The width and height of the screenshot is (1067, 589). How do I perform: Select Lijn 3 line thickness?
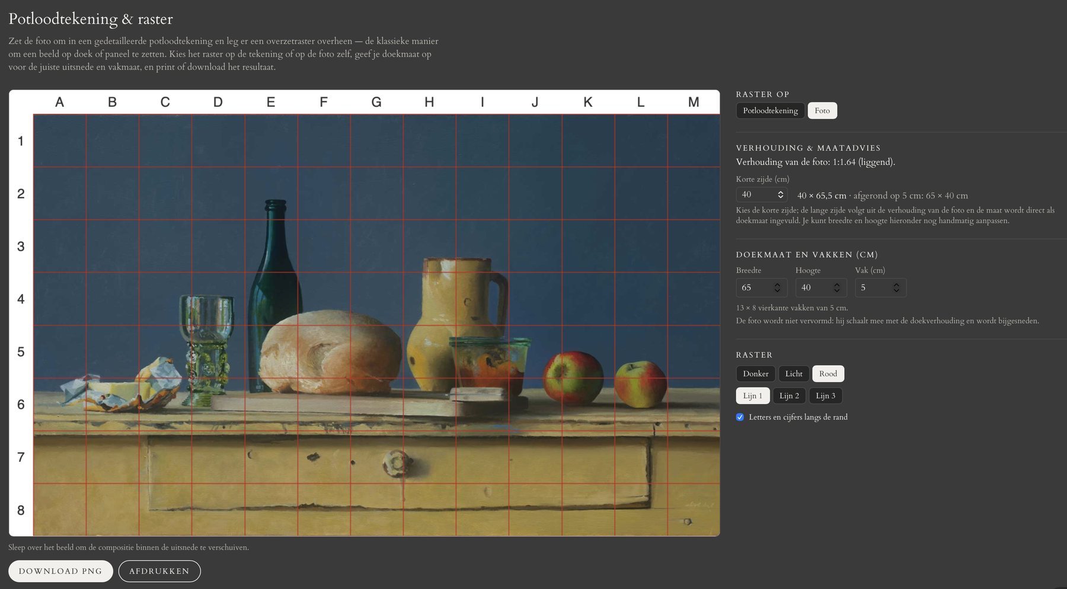pos(825,396)
